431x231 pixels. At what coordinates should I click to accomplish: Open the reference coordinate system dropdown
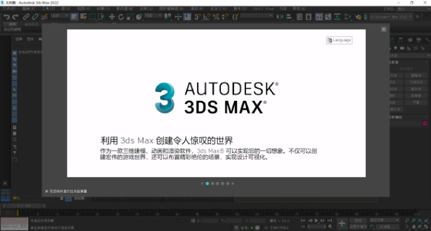[153, 16]
